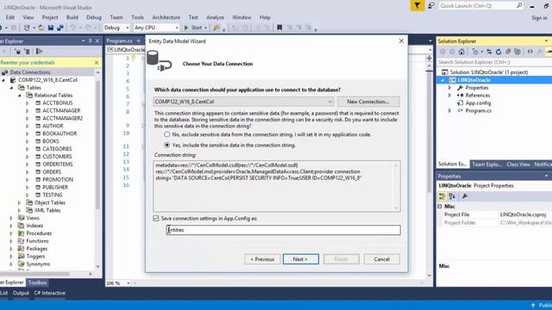Expand the References node in Solution Explorer
Screen dimensions: 552x310
click(449, 96)
